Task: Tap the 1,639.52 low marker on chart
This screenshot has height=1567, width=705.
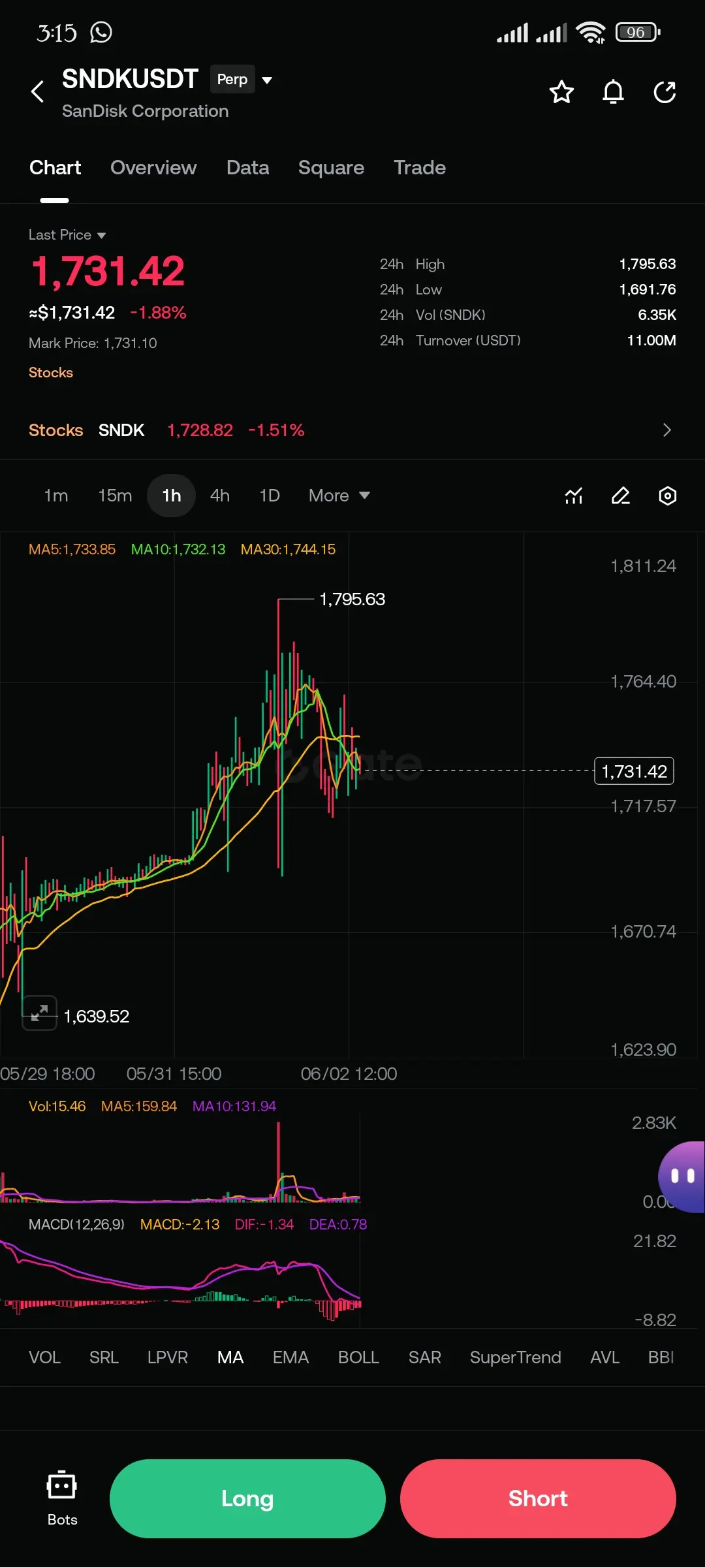Action: (x=97, y=1016)
